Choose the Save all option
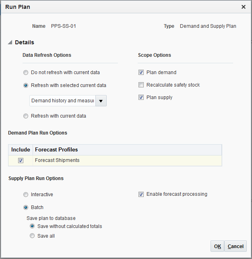This screenshot has height=259, width=252. (33, 236)
